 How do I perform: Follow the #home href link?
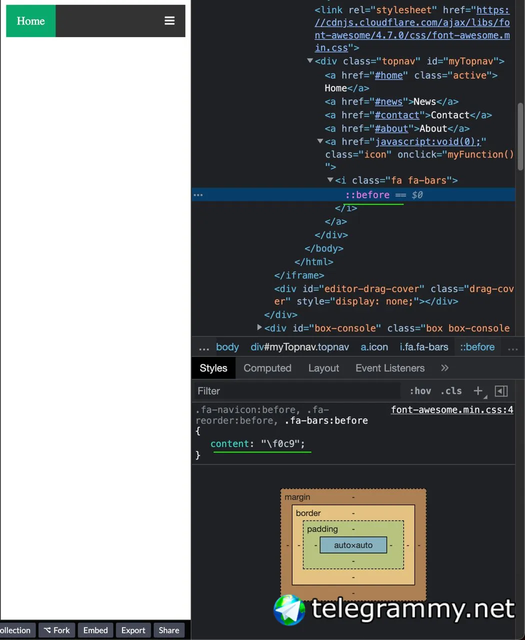[388, 75]
